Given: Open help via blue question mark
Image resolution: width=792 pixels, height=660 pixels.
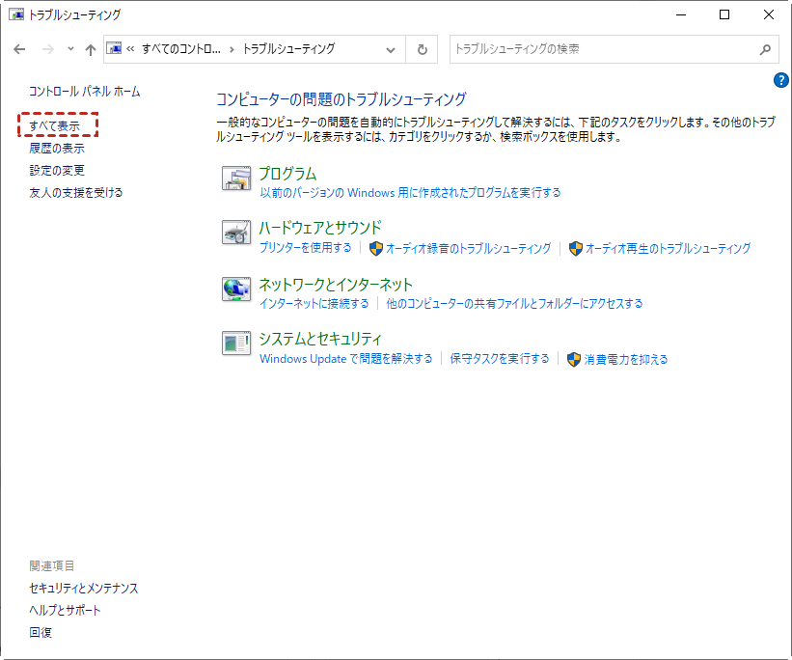Looking at the screenshot, I should point(780,80).
